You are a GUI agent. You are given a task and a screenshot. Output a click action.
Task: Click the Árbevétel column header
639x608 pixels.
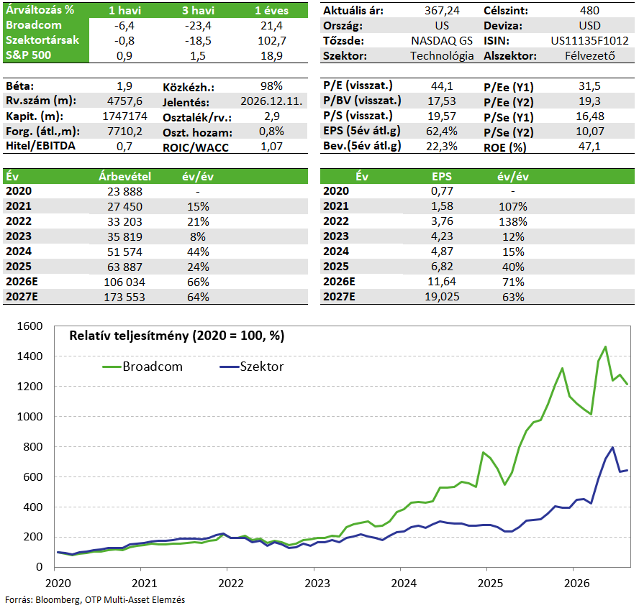click(124, 177)
